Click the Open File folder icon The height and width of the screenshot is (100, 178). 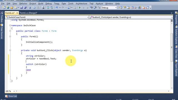tap(12, 8)
